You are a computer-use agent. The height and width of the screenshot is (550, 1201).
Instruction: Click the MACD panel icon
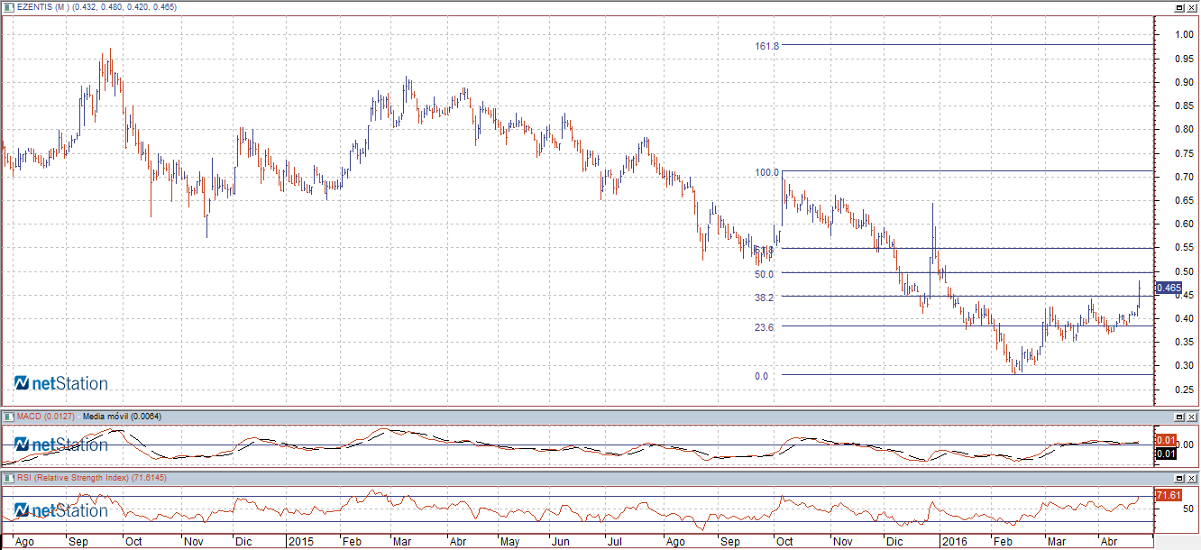pyautogui.click(x=10, y=417)
